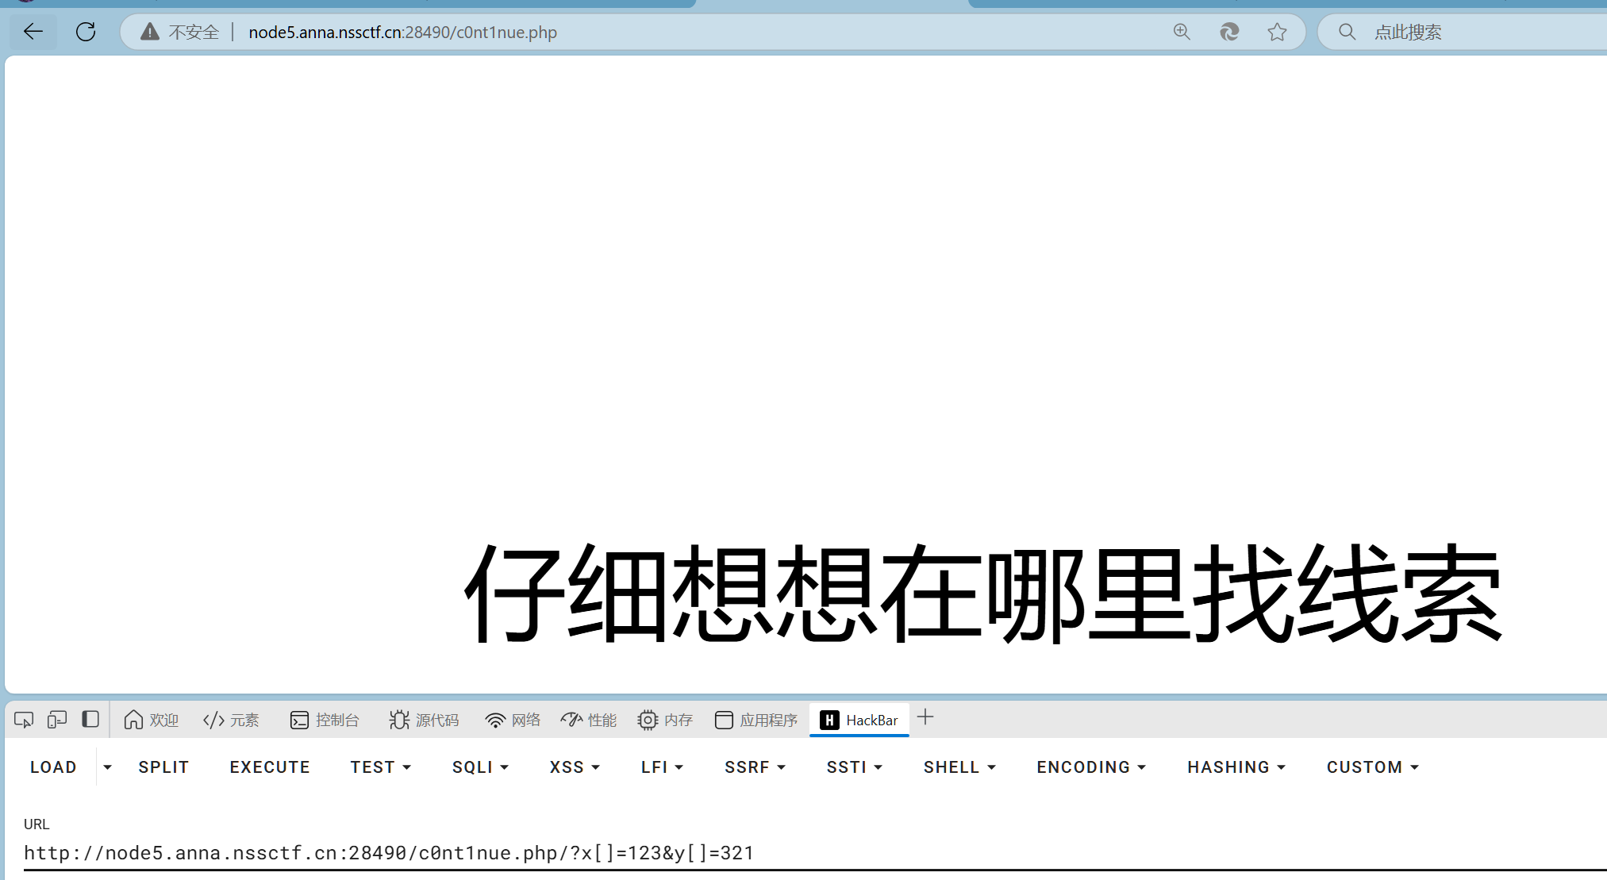This screenshot has width=1607, height=880.
Task: Activate the inspect element picker icon
Action: [x=24, y=720]
